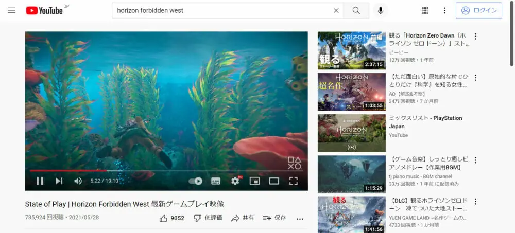The height and width of the screenshot is (233, 515).
Task: Toggle the autoplay switch
Action: [196, 181]
